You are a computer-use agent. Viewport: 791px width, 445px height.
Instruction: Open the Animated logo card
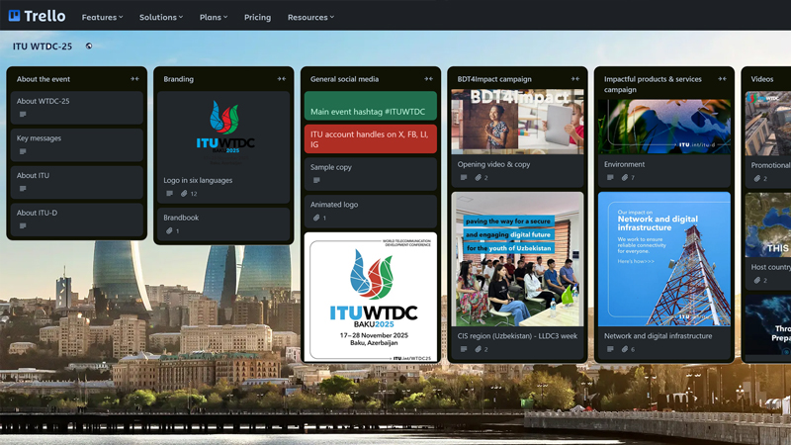[370, 211]
